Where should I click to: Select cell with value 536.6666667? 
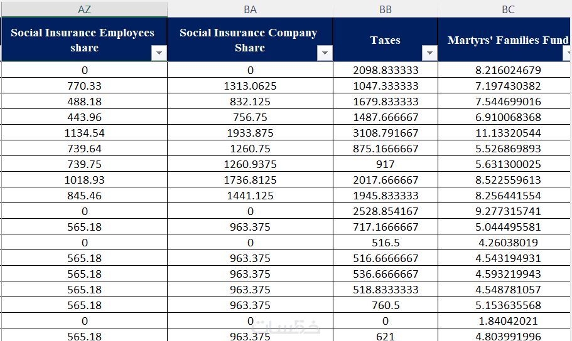pyautogui.click(x=386, y=273)
